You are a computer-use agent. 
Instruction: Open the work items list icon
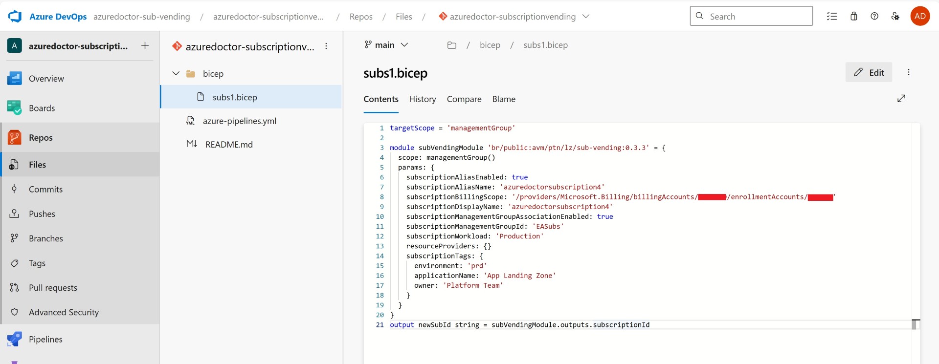(831, 16)
